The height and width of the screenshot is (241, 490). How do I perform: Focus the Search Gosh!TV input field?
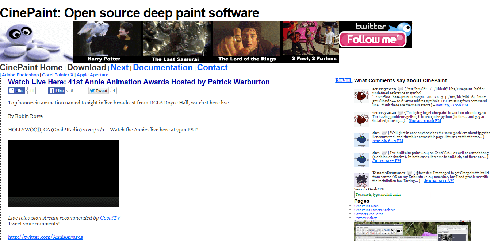click(x=392, y=195)
